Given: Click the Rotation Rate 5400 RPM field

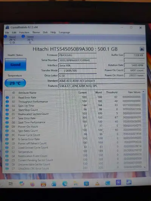Looking at the screenshot, I should coord(134,65).
